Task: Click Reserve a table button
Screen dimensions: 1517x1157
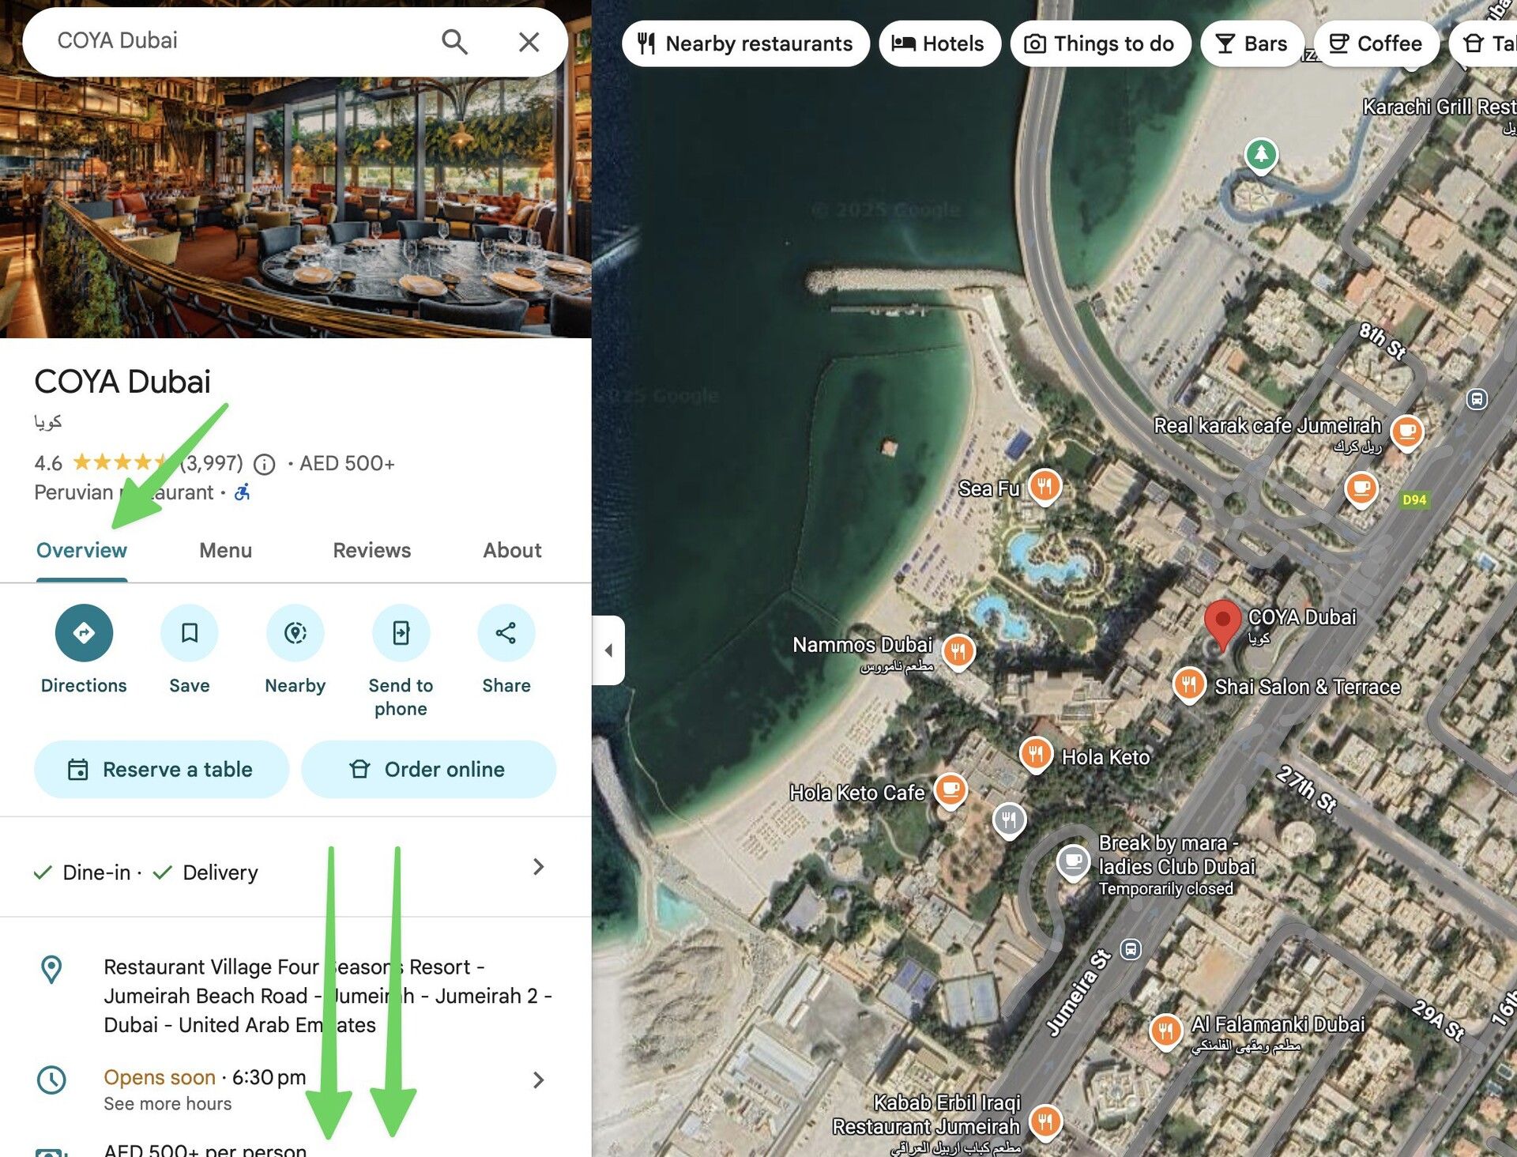Action: click(x=161, y=769)
